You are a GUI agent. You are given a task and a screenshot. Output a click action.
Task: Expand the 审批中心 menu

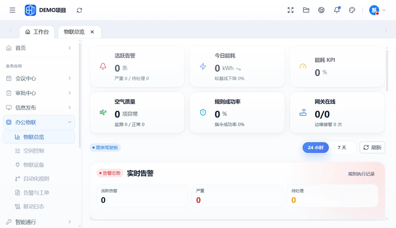pos(39,93)
